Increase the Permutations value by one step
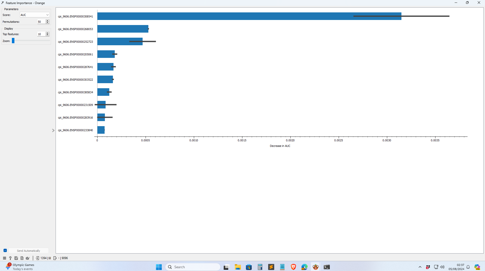The image size is (485, 271). click(47, 21)
